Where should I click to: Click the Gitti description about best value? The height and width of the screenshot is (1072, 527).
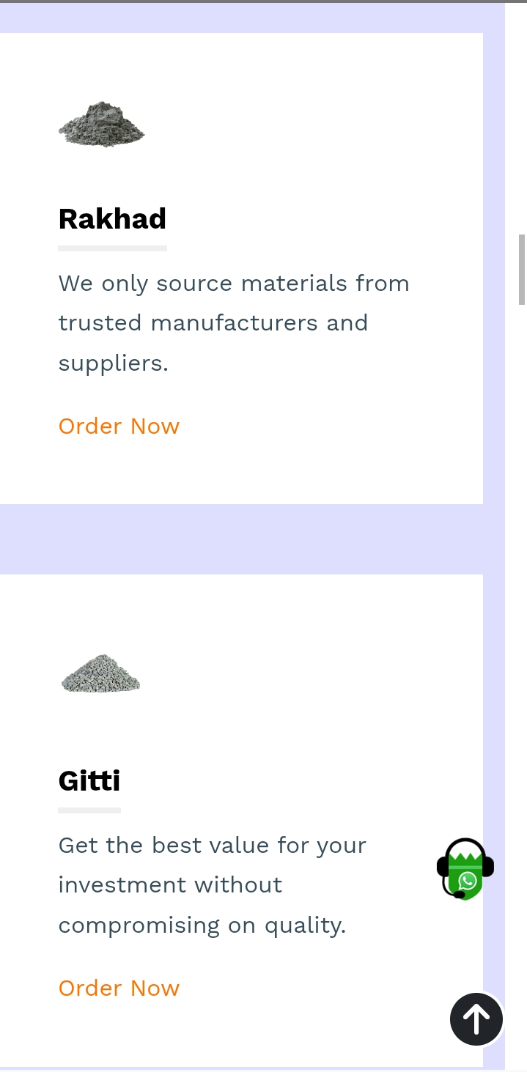pos(212,885)
